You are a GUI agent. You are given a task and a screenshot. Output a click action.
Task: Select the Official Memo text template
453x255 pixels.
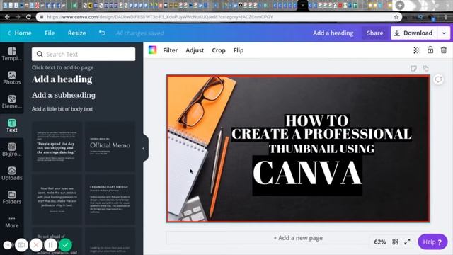click(x=110, y=147)
